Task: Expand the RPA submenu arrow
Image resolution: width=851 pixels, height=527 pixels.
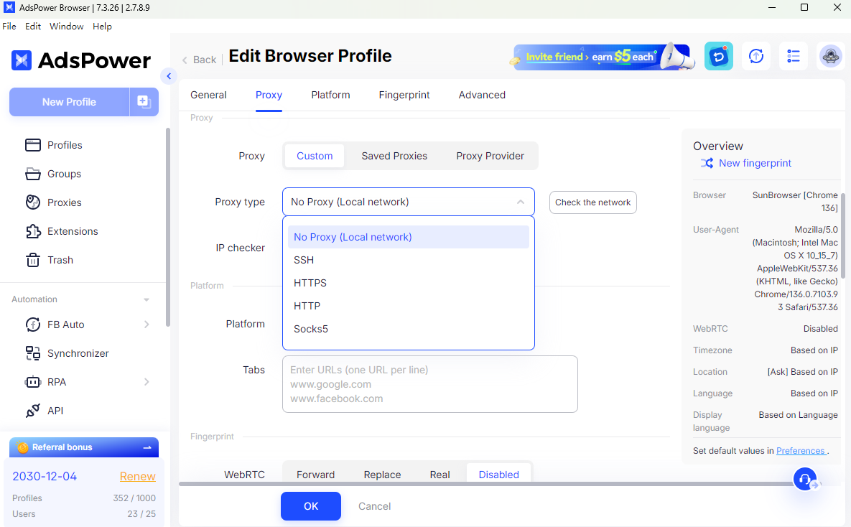Action: coord(147,382)
